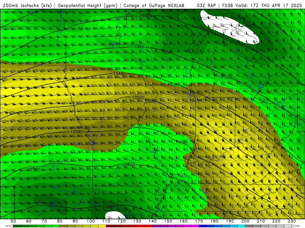Click the 10560 height contour label
The height and width of the screenshot is (228, 305).
pyautogui.click(x=77, y=131)
